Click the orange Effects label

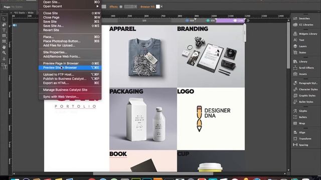114,6
